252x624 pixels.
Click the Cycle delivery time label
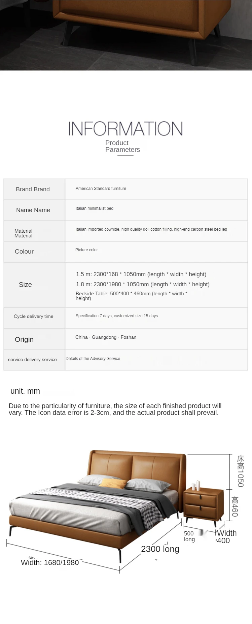point(33,316)
